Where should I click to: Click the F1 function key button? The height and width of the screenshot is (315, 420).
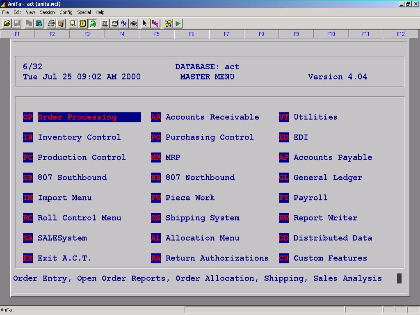pyautogui.click(x=17, y=34)
